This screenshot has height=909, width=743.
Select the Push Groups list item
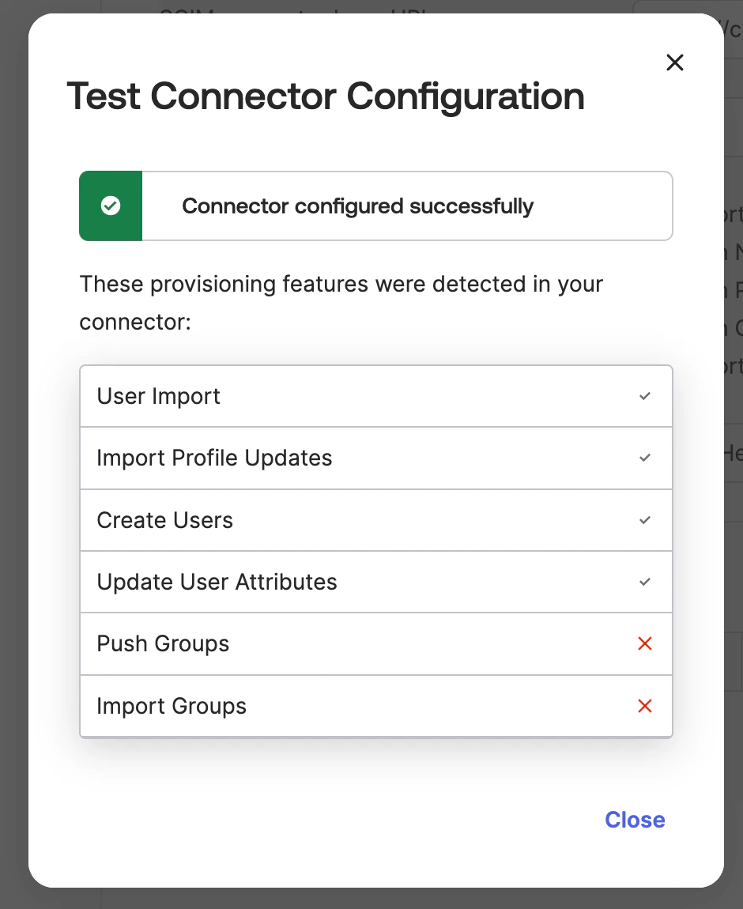[x=375, y=643]
